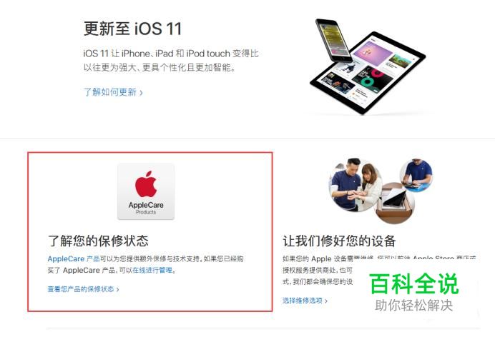The image size is (495, 337).
Task: Click the AppleCare Products logo icon
Action: point(146,191)
